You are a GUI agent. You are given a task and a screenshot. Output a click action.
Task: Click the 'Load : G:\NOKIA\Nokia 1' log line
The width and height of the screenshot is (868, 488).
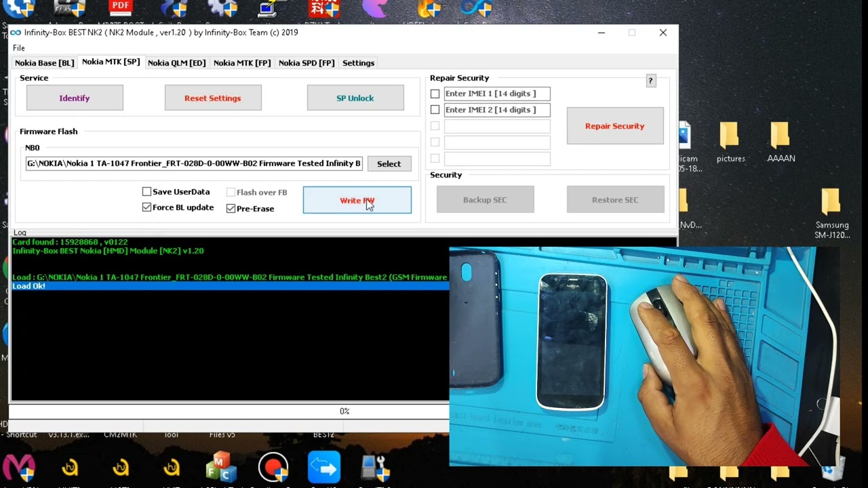(x=230, y=277)
